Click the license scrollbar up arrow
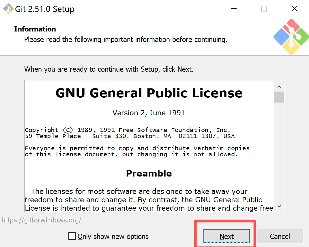 [x=279, y=86]
